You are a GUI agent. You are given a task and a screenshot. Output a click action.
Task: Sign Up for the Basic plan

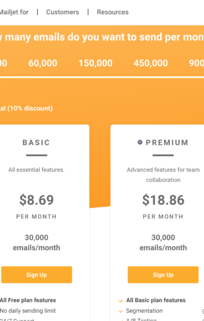[x=36, y=275]
